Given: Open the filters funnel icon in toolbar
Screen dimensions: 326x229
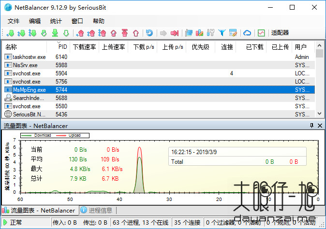Looking at the screenshot, I should point(222,33).
